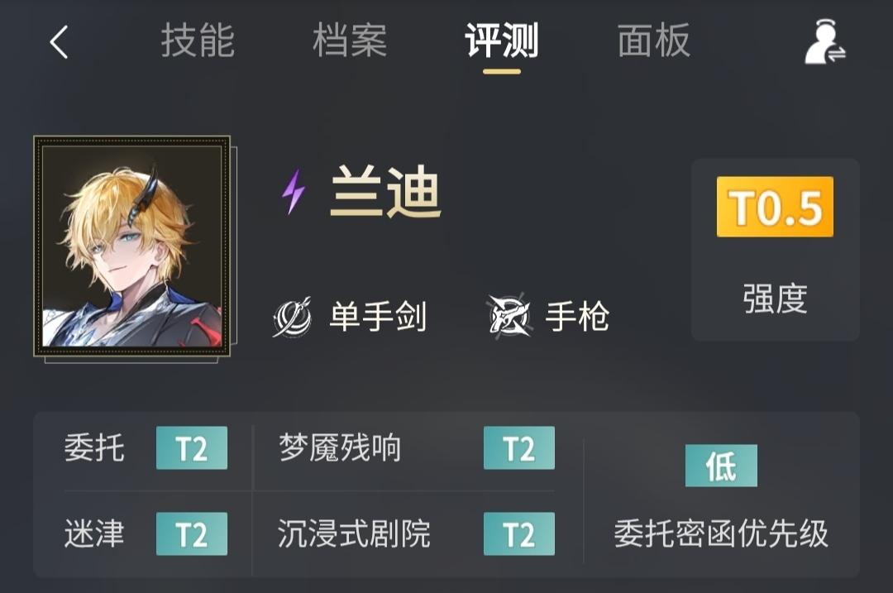
Task: Tap the character name 兰迪
Action: (x=385, y=192)
